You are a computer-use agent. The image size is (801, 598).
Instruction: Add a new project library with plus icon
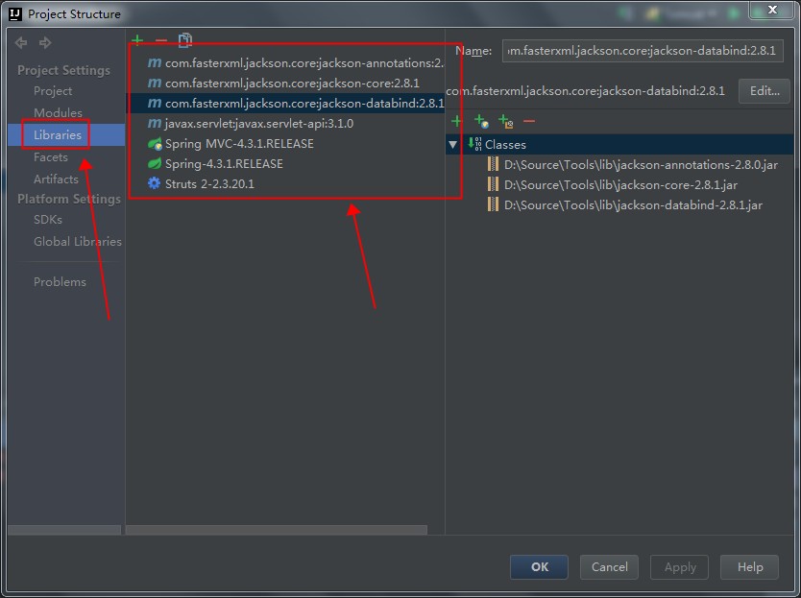point(137,39)
